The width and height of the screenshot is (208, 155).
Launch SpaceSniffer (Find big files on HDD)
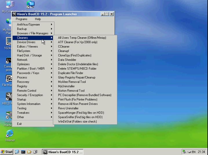85,117
